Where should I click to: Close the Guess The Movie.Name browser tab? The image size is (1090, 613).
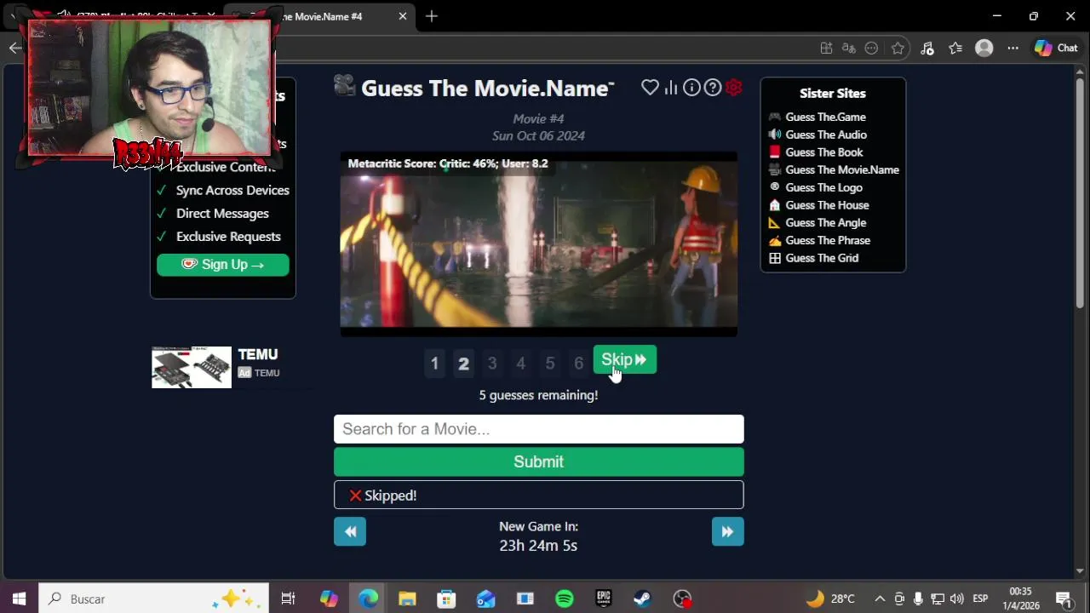tap(403, 16)
